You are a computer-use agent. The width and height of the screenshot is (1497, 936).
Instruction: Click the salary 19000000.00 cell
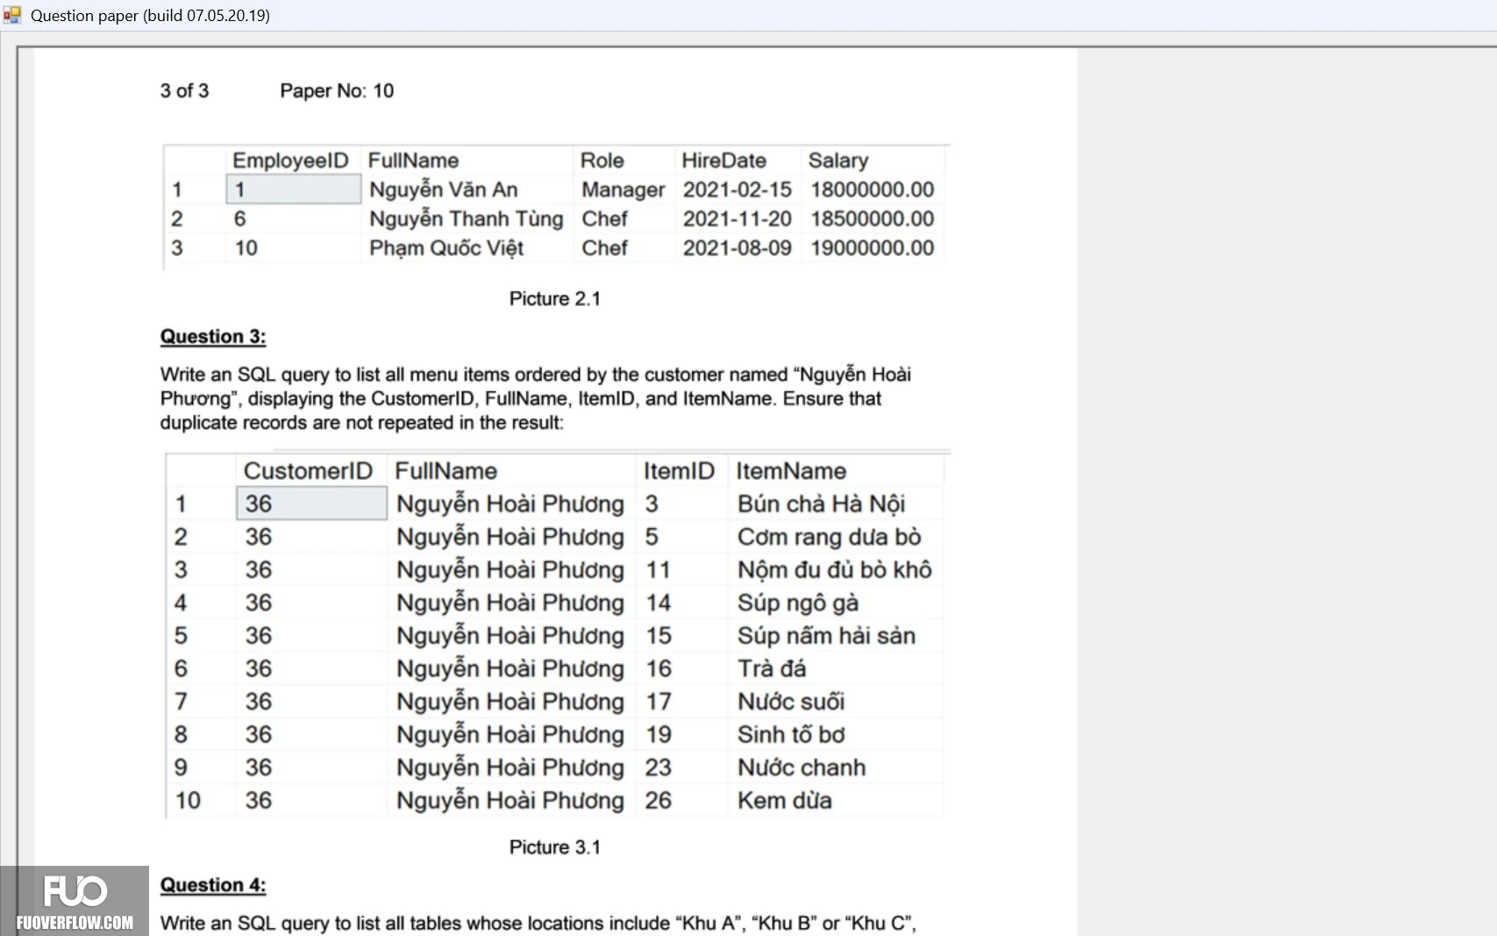[873, 248]
